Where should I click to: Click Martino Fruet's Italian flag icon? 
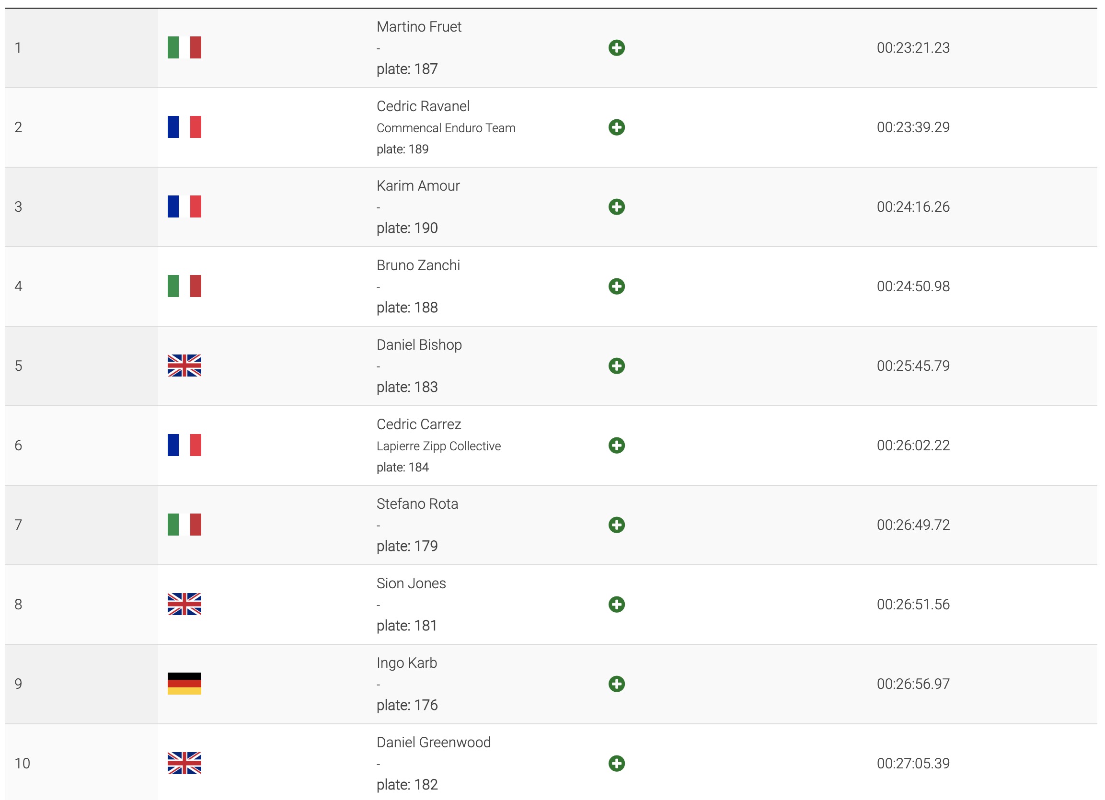click(x=184, y=48)
